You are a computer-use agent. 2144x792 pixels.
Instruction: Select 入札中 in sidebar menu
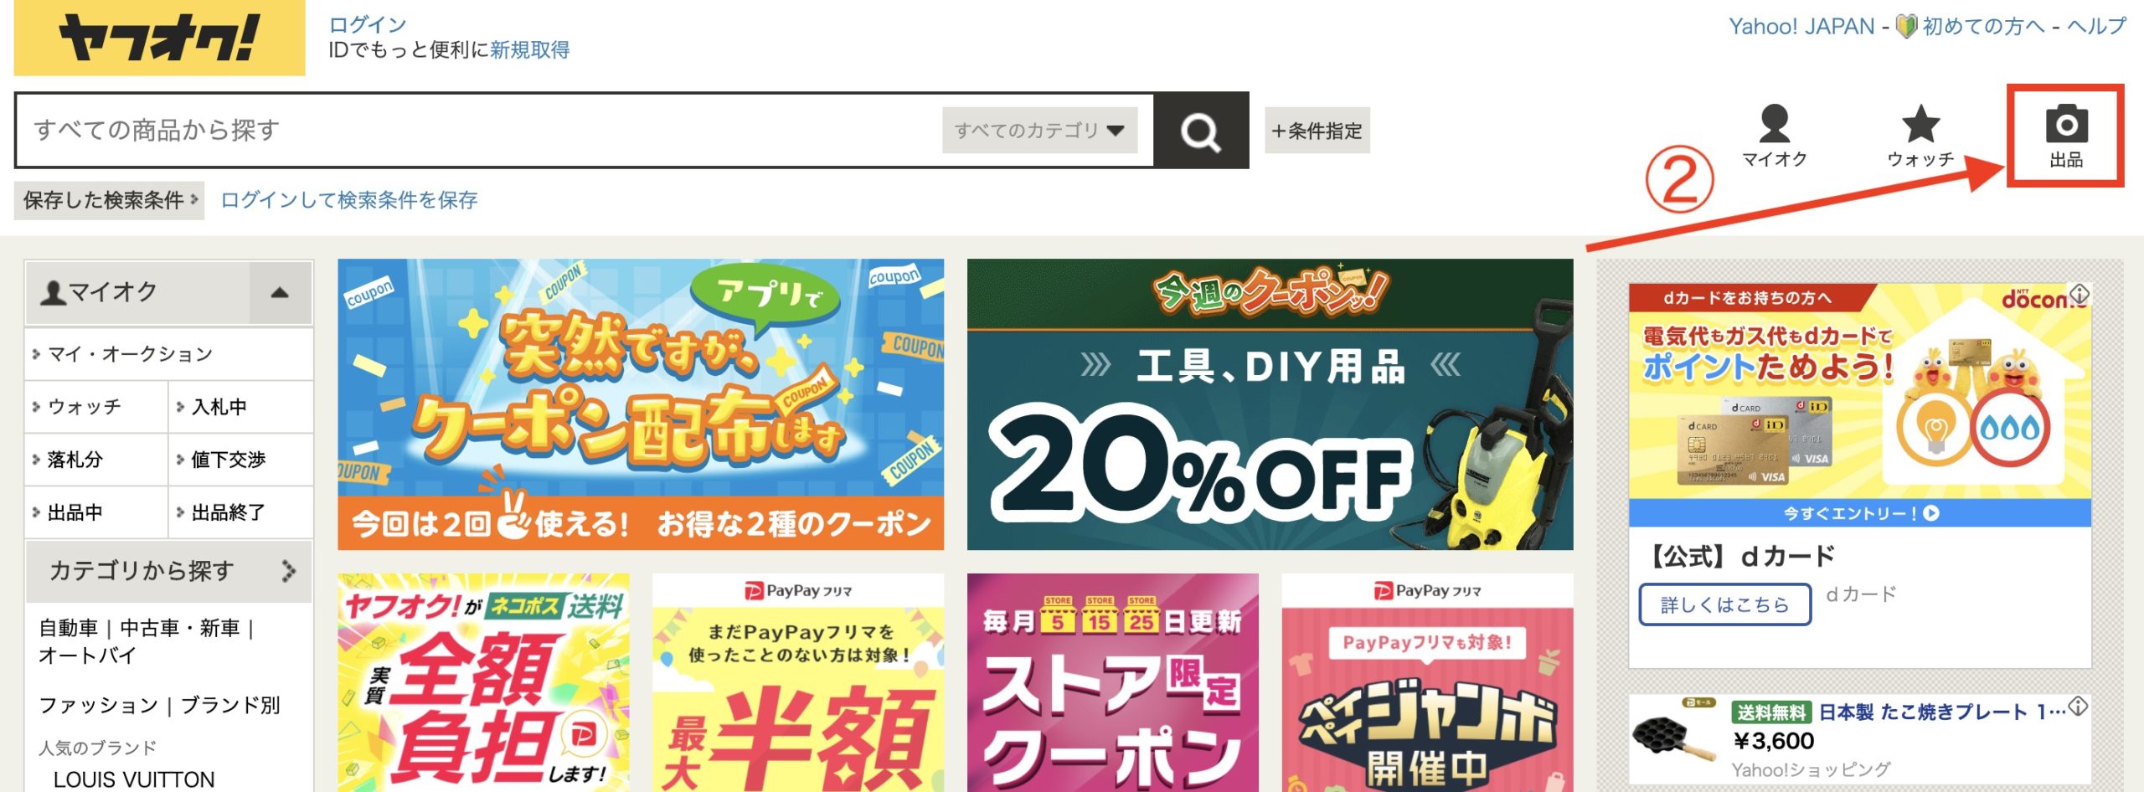tap(241, 407)
